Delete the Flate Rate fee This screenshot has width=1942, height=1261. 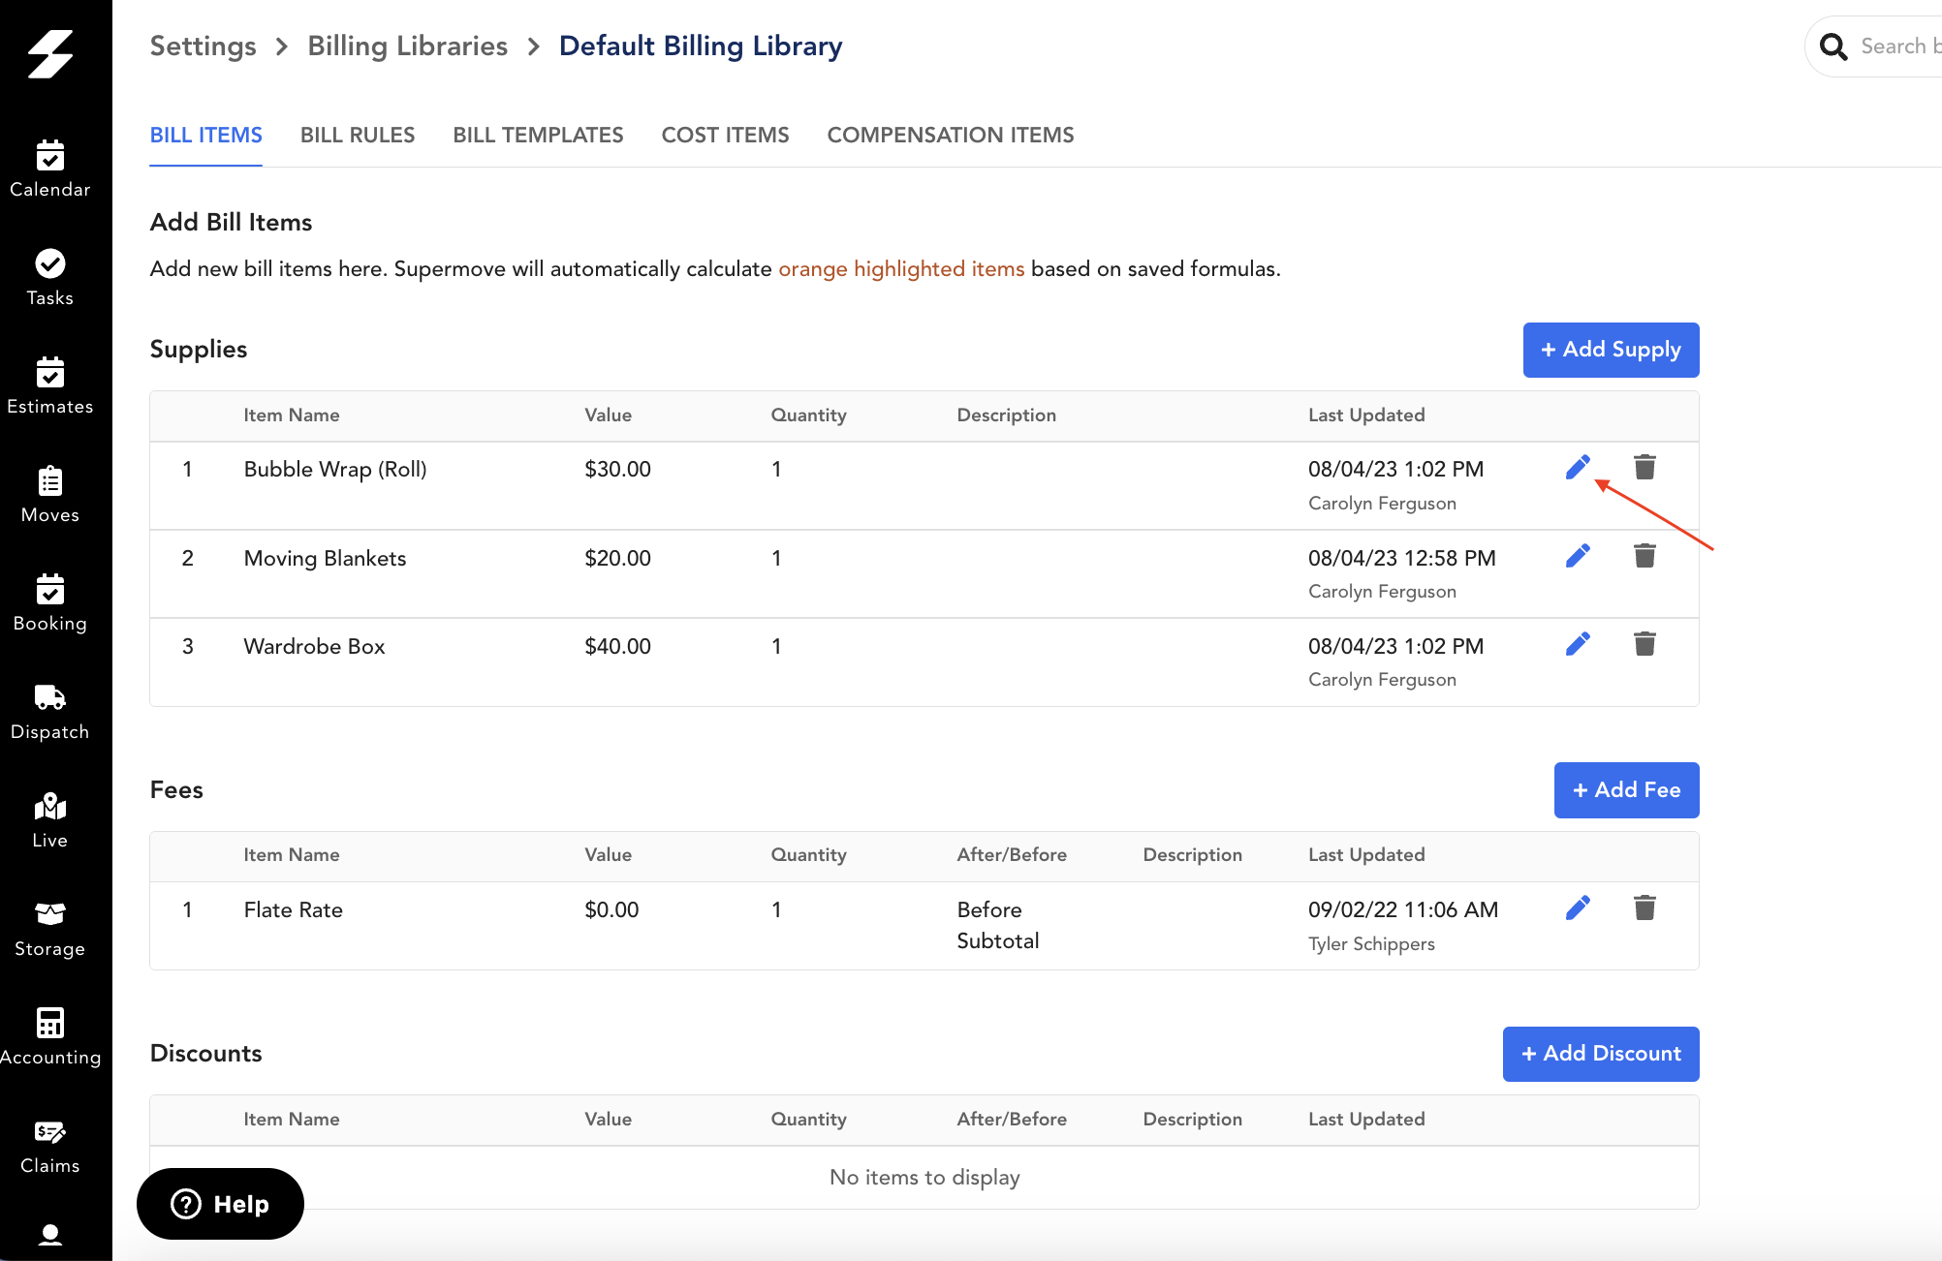[x=1644, y=907]
